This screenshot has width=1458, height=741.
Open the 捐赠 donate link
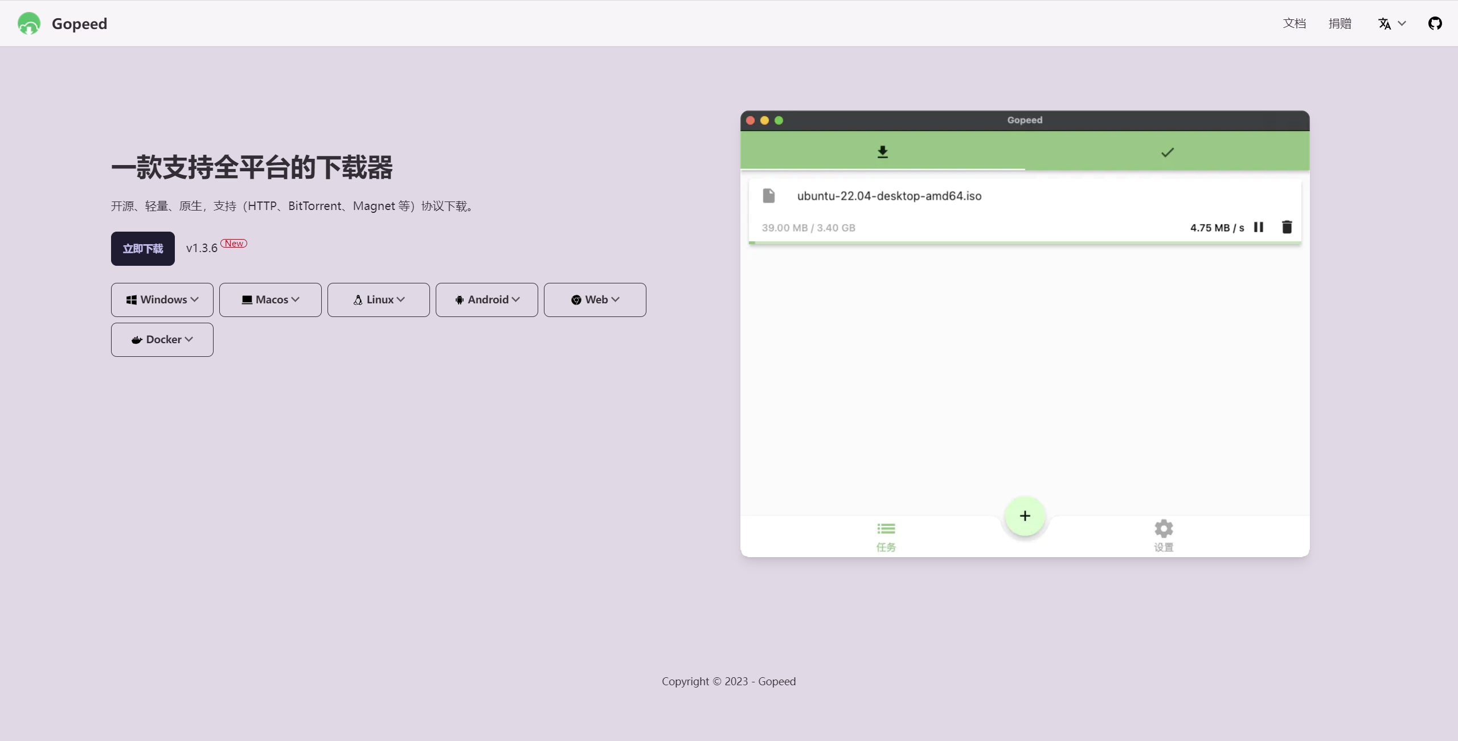coord(1340,23)
